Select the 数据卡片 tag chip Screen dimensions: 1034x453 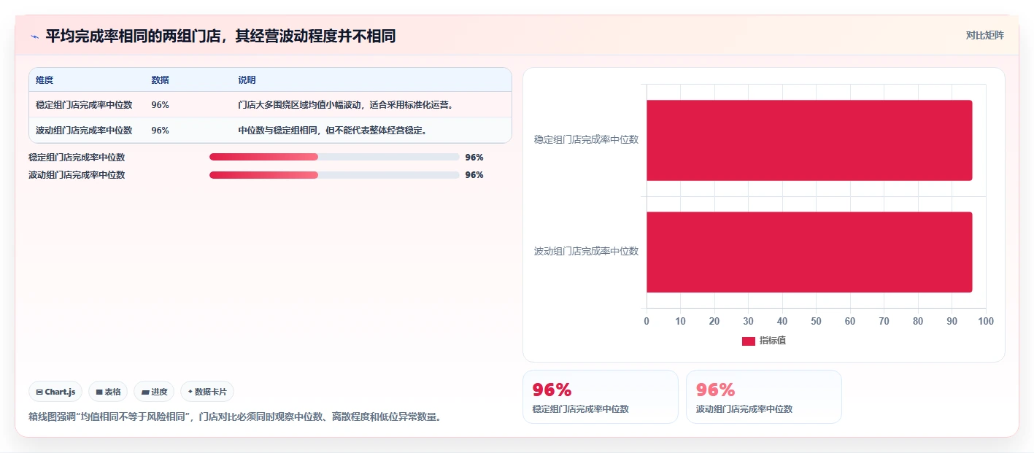click(207, 392)
